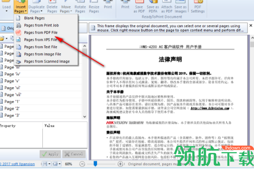Click the Value column header
The width and height of the screenshot is (254, 169).
click(x=65, y=126)
